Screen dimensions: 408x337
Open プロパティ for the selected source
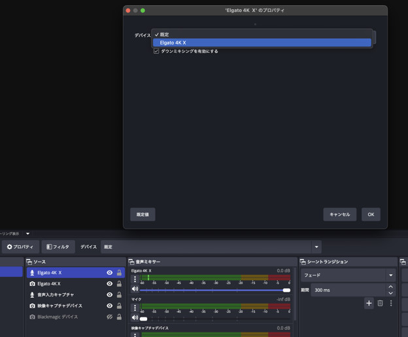[20, 247]
